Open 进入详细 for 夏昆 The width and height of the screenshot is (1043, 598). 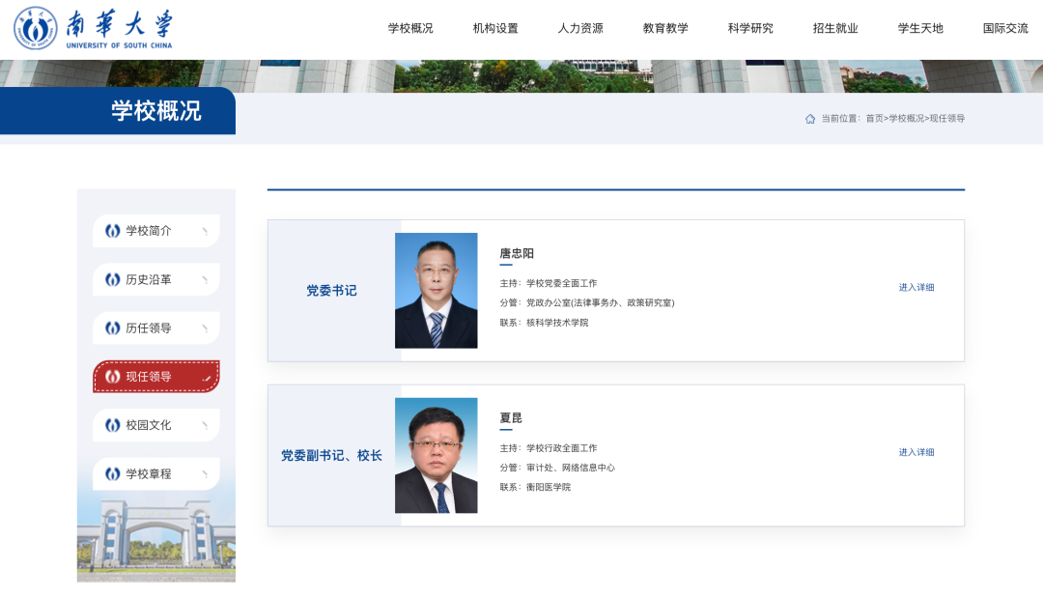coord(918,451)
